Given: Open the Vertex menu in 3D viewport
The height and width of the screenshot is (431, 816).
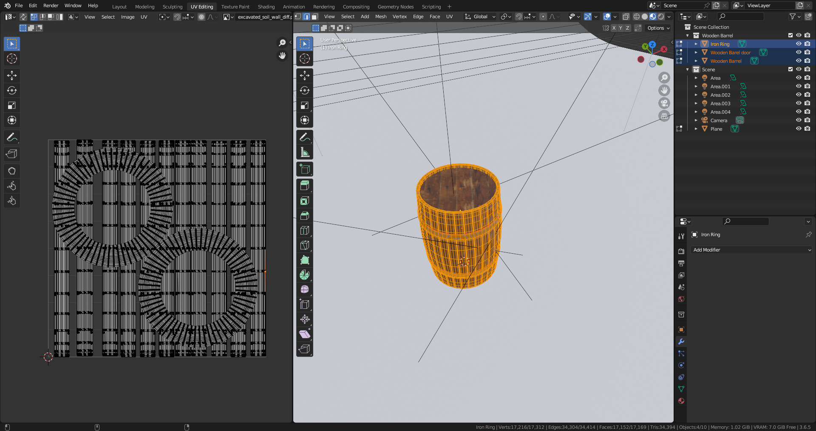Looking at the screenshot, I should [399, 17].
